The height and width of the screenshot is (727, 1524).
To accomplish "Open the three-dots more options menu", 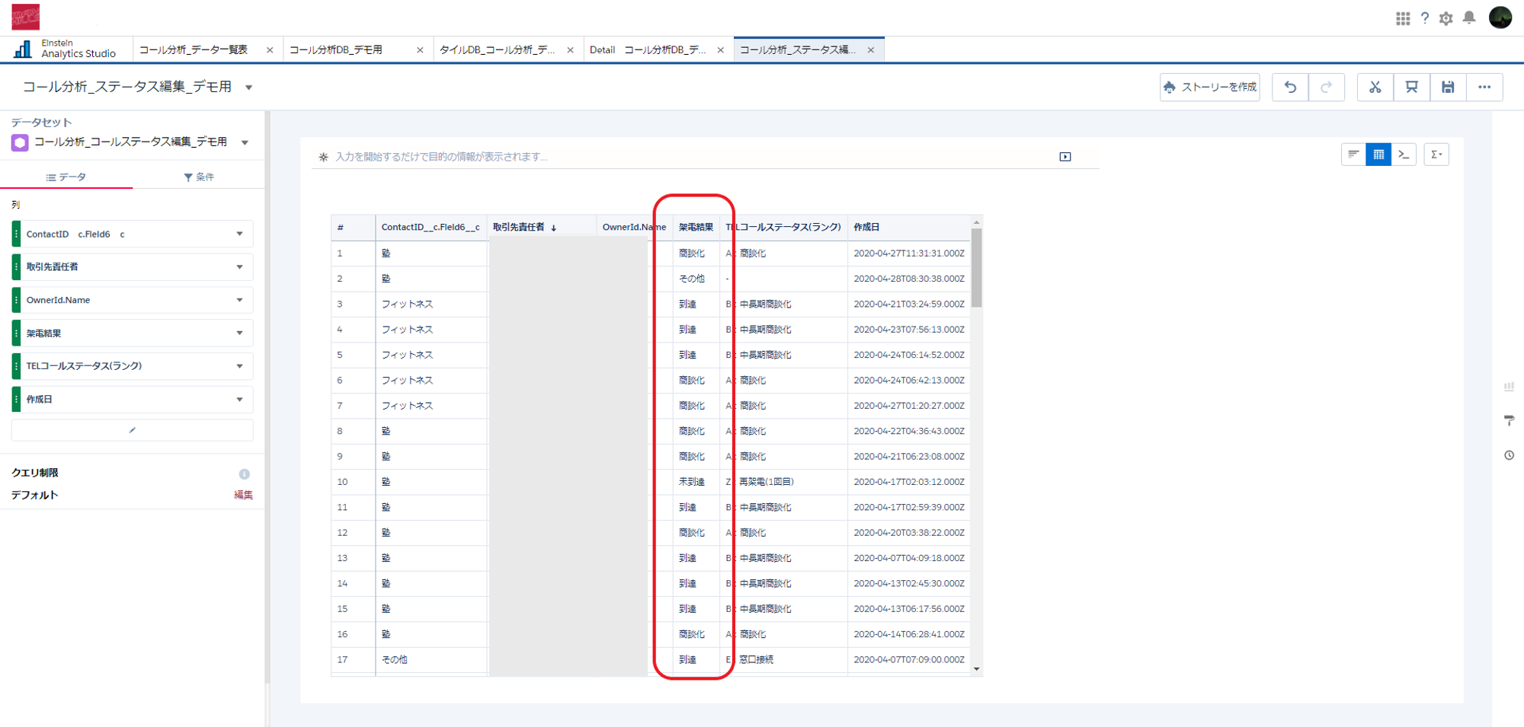I will coord(1484,88).
